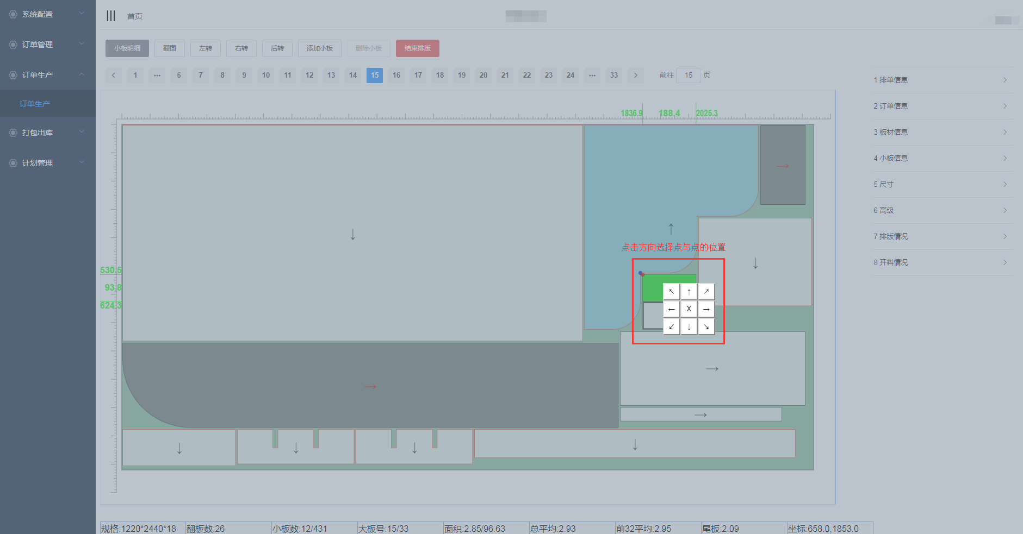The width and height of the screenshot is (1023, 534).
Task: Go to next page with pagination arrow
Action: [x=635, y=76]
